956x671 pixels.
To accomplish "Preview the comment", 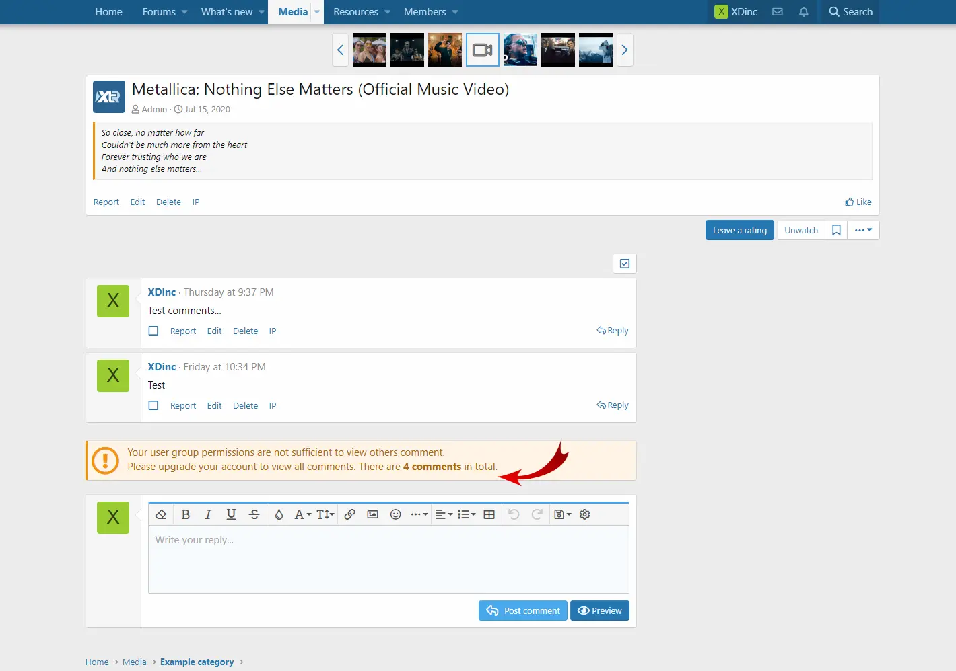I will [x=600, y=610].
